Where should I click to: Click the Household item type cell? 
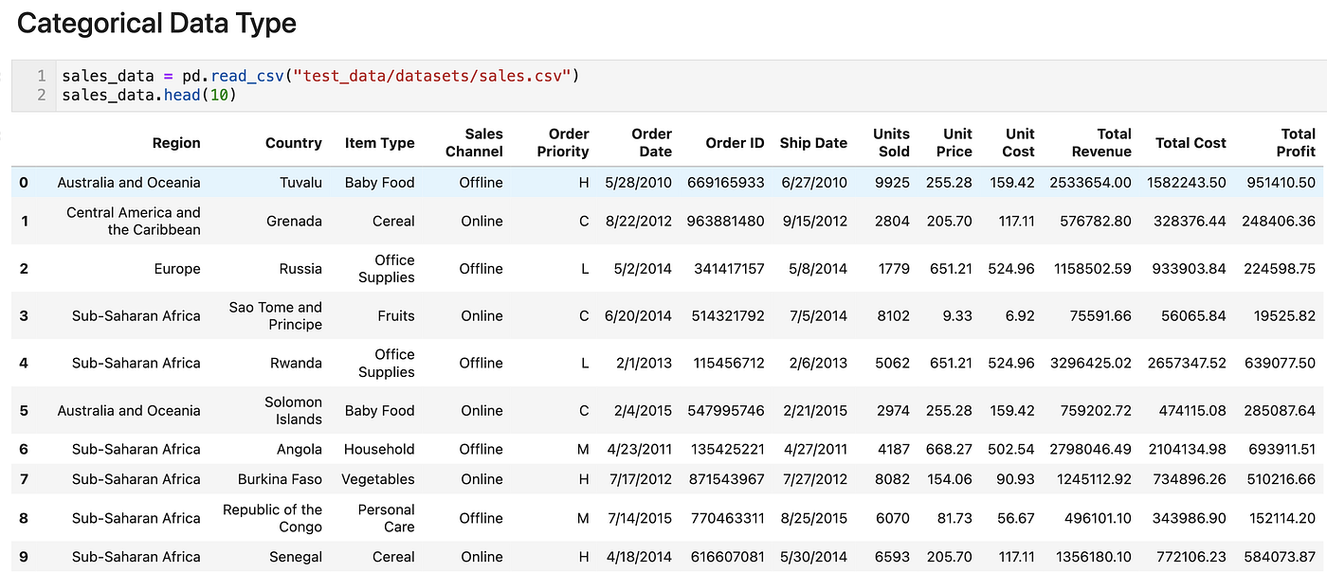click(x=379, y=449)
